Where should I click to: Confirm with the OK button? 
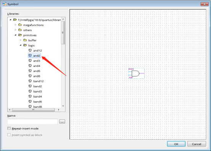point(176,144)
